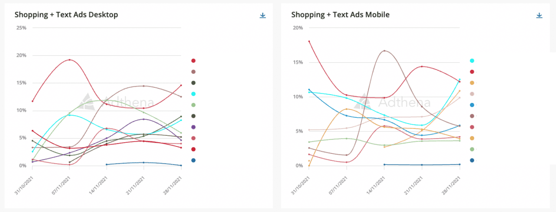Click the red peak point on 07/11/2021 Desktop
This screenshot has height=212, width=556.
(69, 60)
